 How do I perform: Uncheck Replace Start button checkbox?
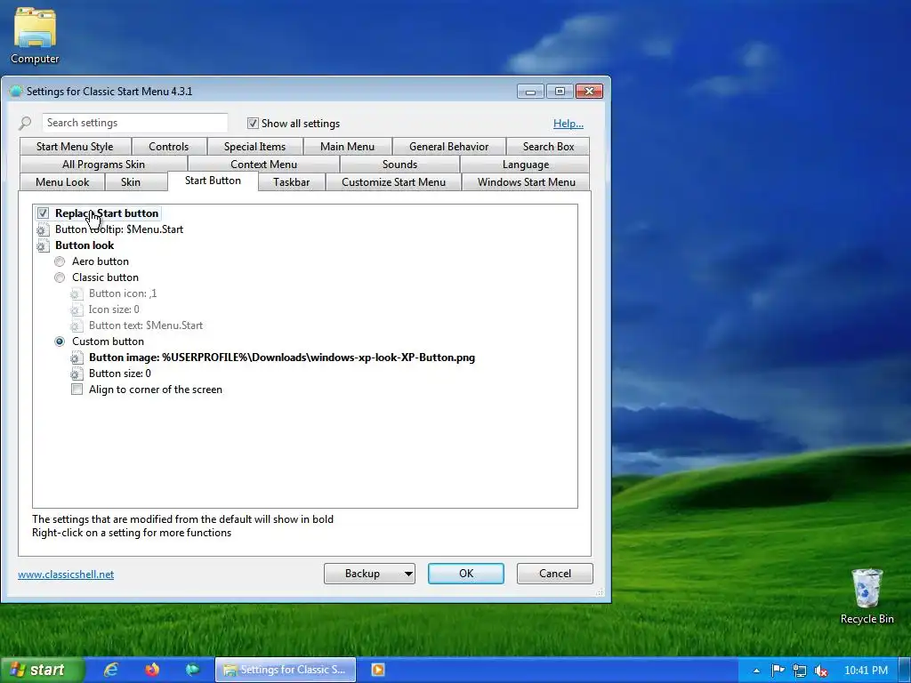(x=43, y=213)
